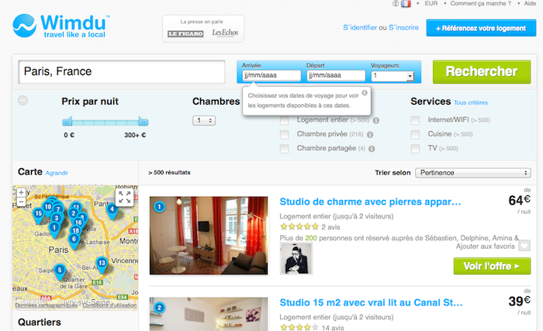Click the EUR currency selector
The width and height of the screenshot is (543, 331).
431,3
